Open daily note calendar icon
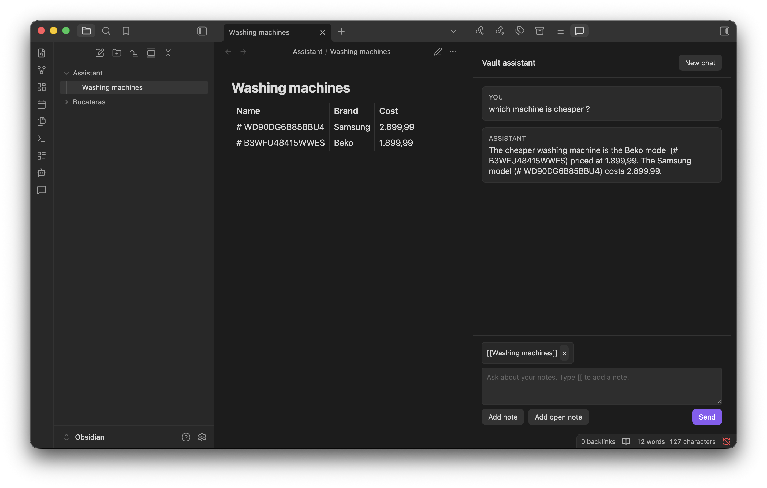The image size is (767, 488). coord(42,104)
